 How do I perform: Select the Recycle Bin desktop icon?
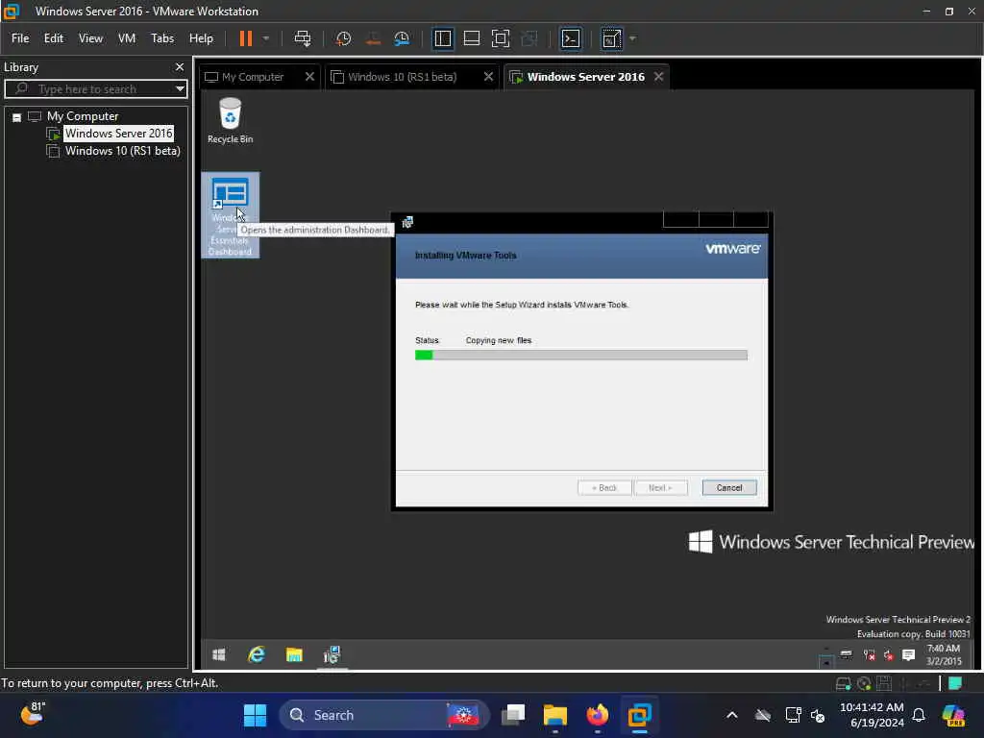pyautogui.click(x=231, y=120)
